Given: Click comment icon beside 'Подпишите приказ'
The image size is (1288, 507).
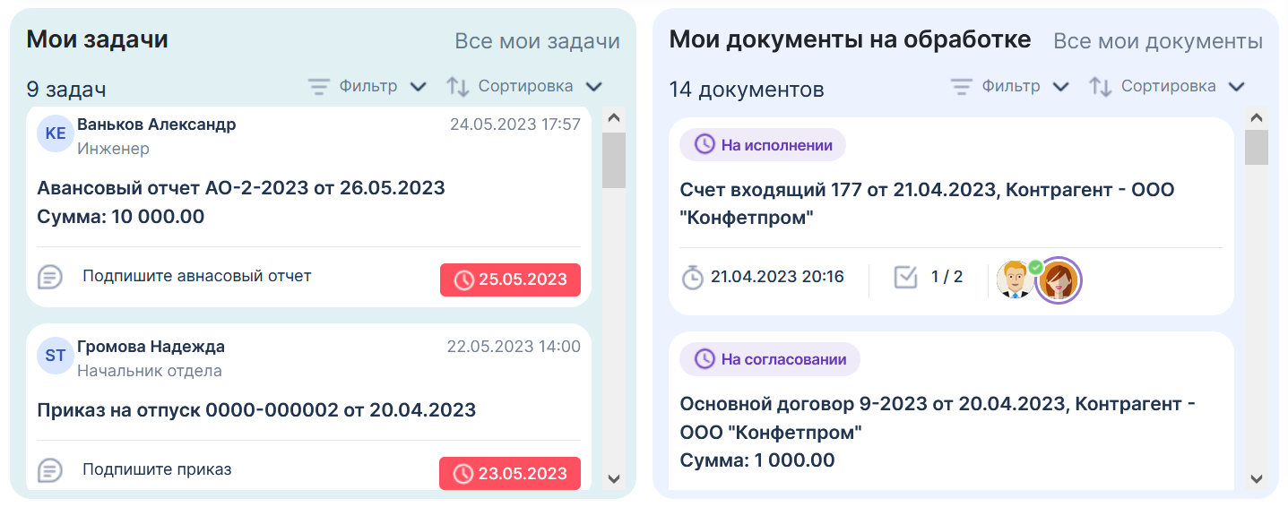Looking at the screenshot, I should click(50, 470).
